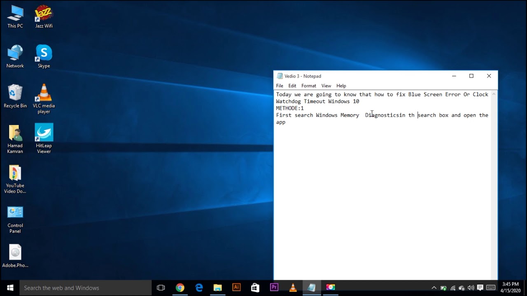The width and height of the screenshot is (527, 296).
Task: Click the volume speaker tray icon
Action: click(x=471, y=288)
